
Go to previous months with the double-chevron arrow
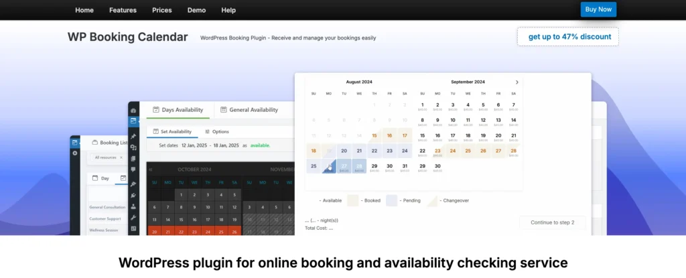(151, 169)
